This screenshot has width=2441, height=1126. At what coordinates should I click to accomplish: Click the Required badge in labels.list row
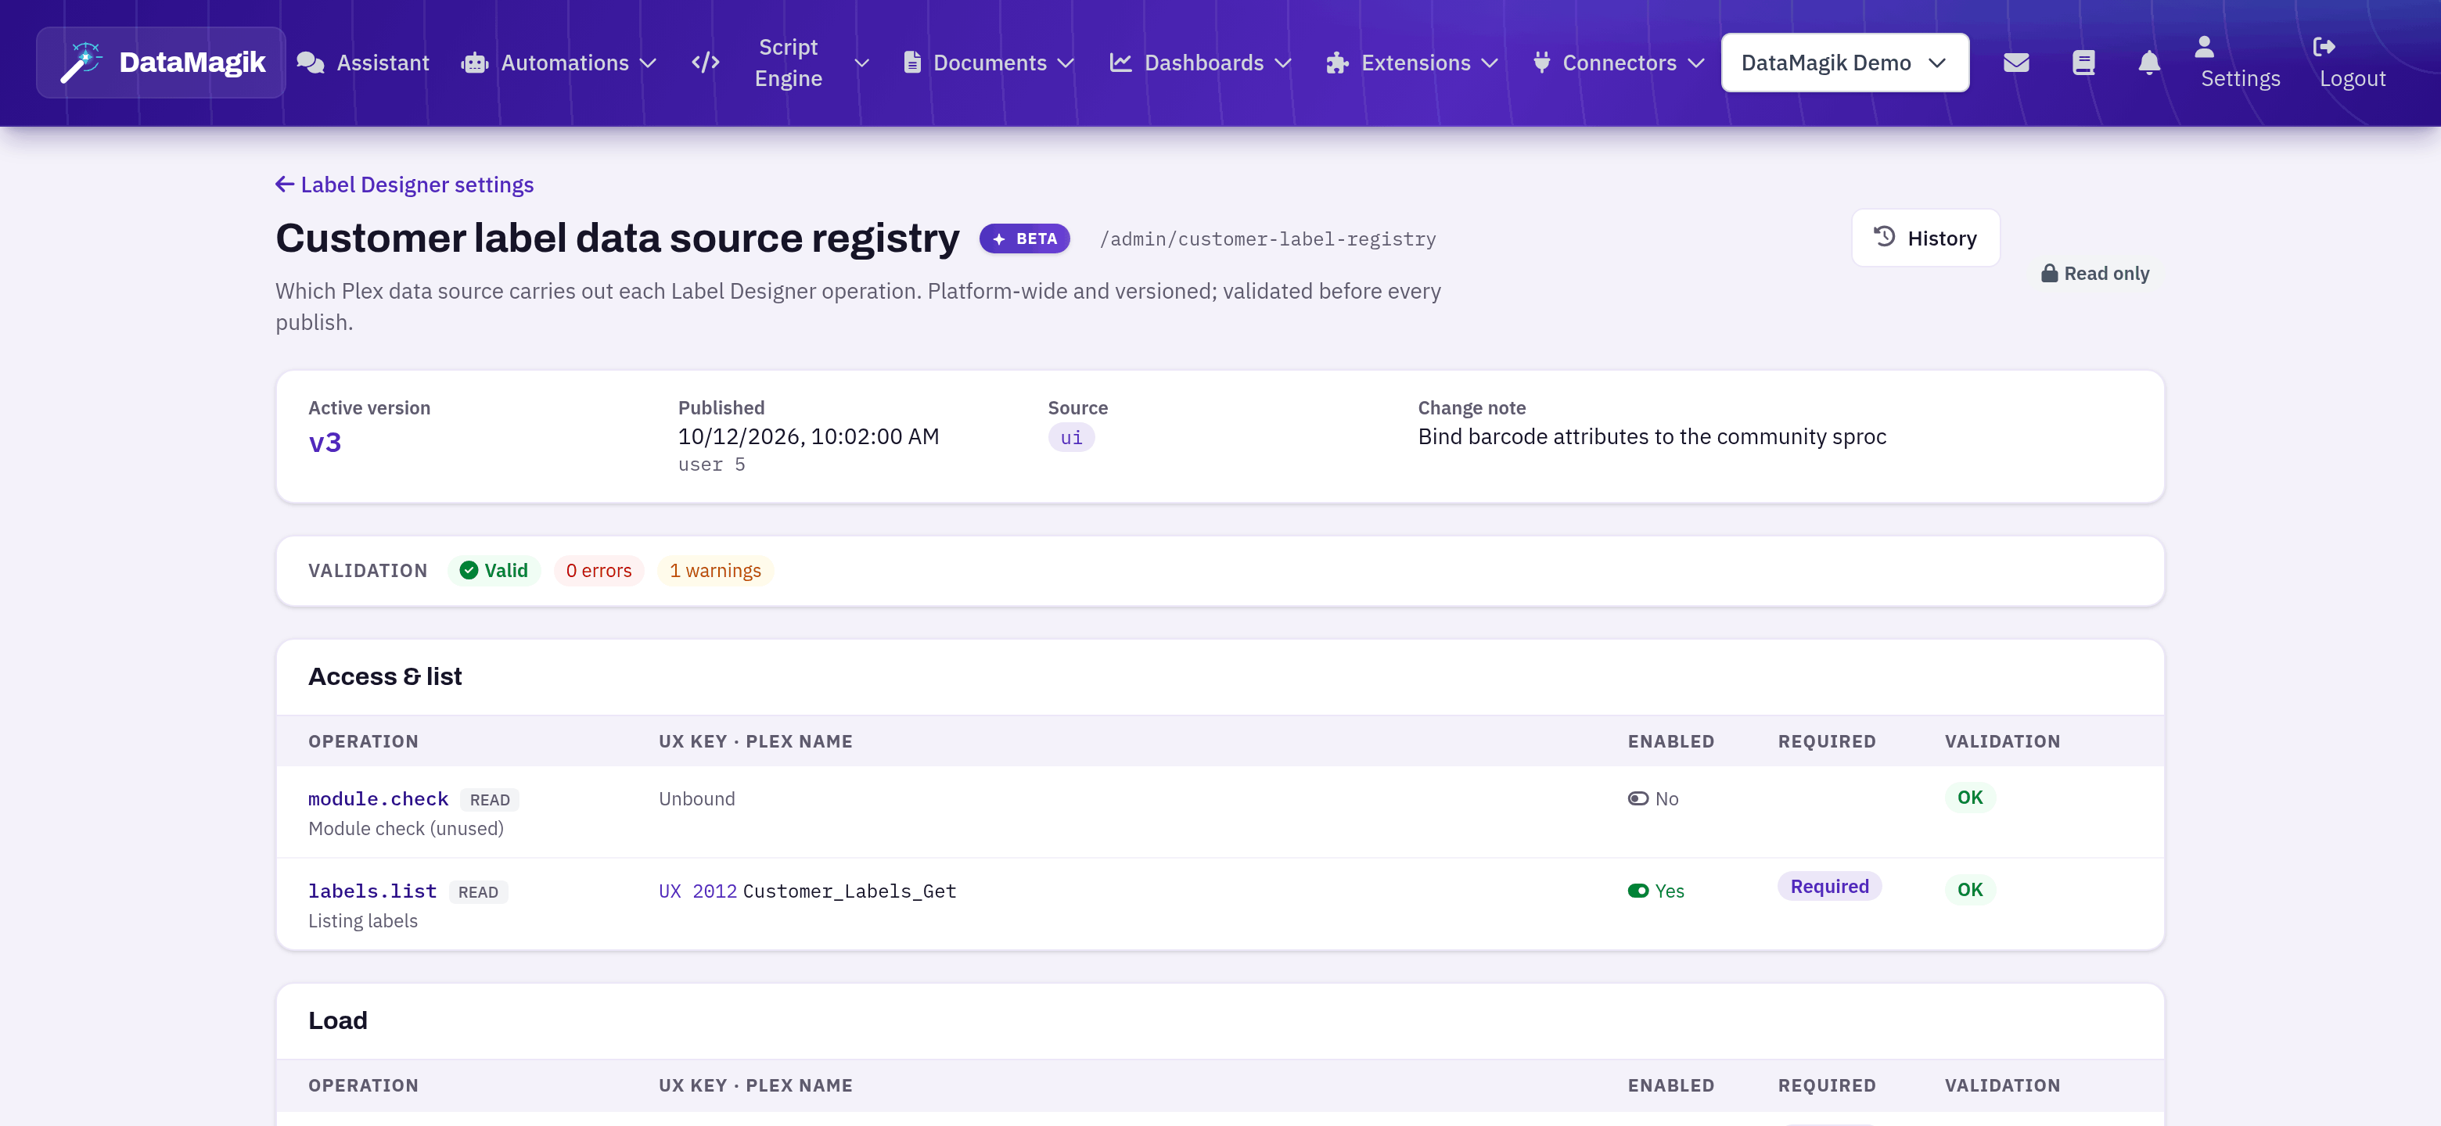tap(1829, 887)
